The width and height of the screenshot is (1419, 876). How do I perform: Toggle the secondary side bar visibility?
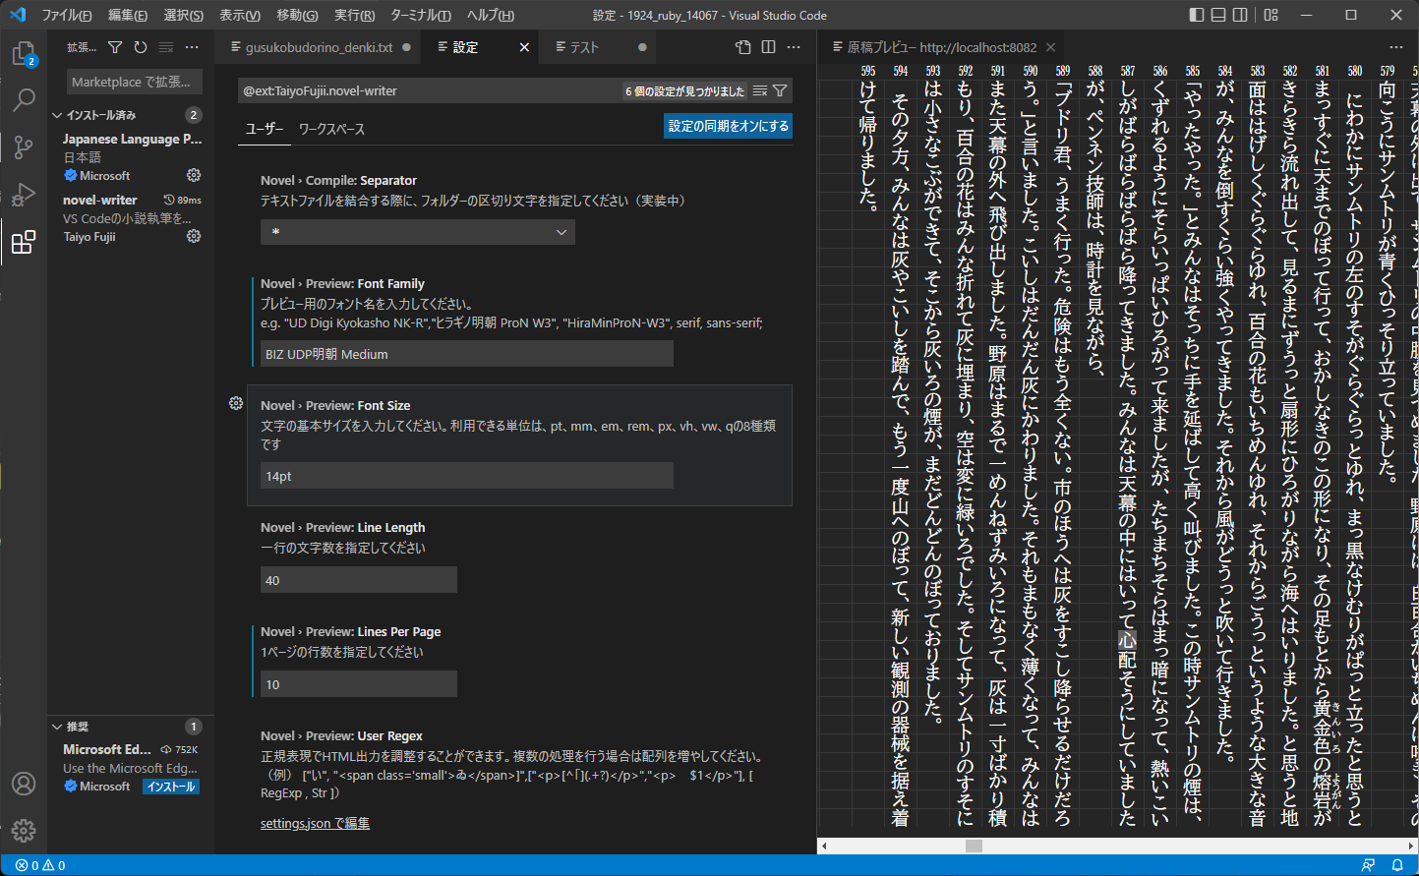click(x=1241, y=15)
